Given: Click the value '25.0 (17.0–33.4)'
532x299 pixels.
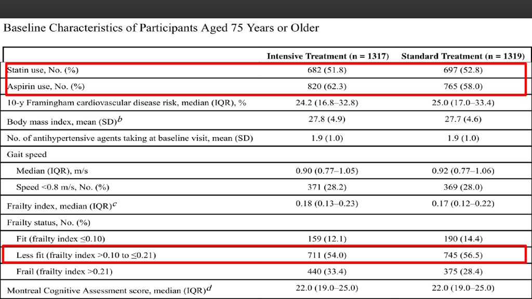Looking at the screenshot, I should click(463, 103).
